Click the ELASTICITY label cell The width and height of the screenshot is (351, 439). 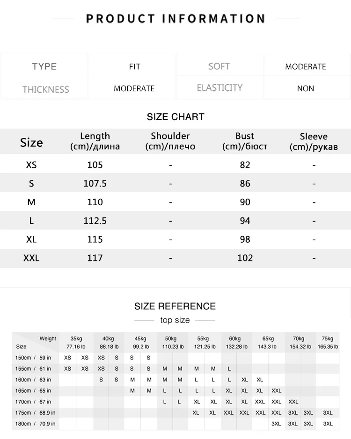point(219,87)
